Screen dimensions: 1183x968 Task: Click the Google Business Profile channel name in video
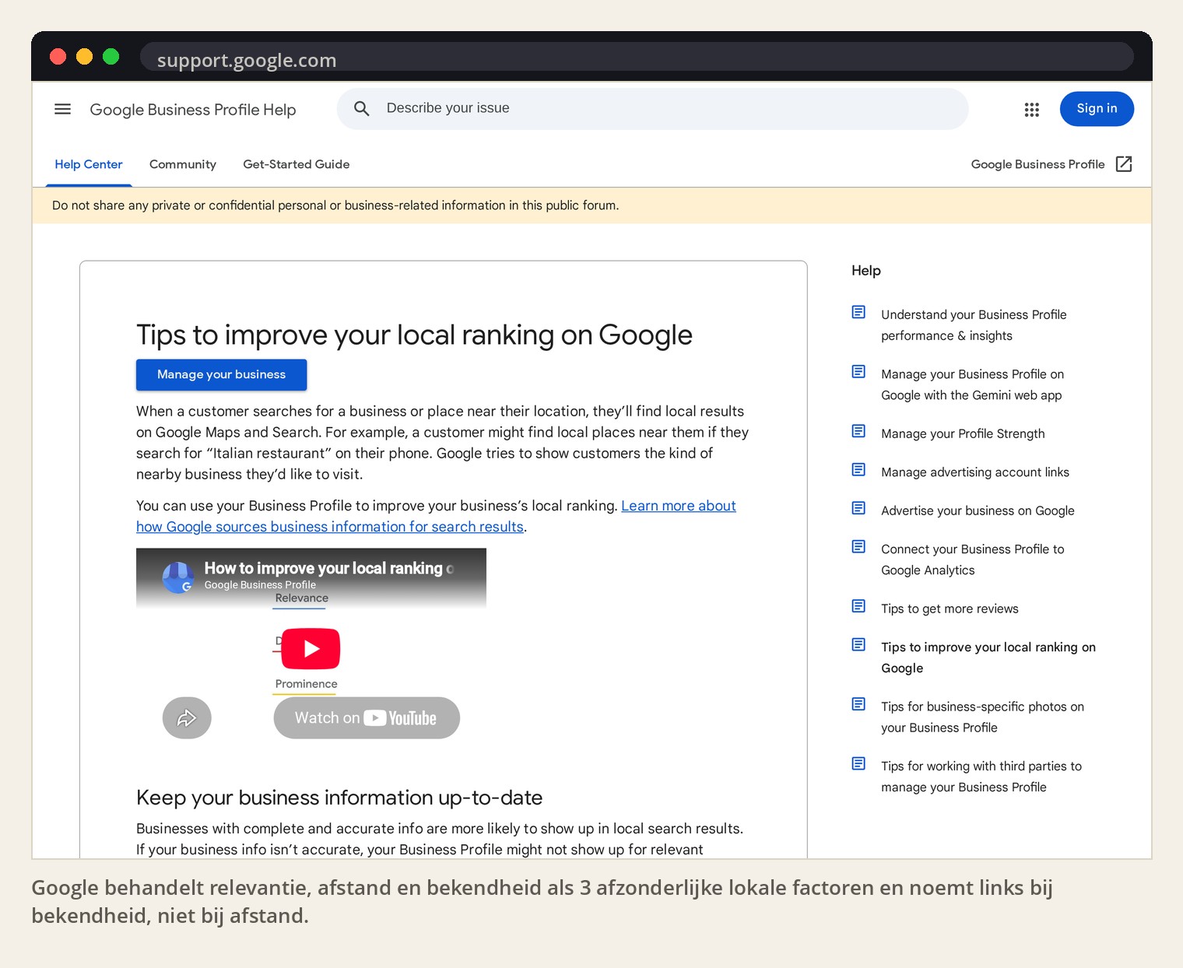[x=260, y=585]
